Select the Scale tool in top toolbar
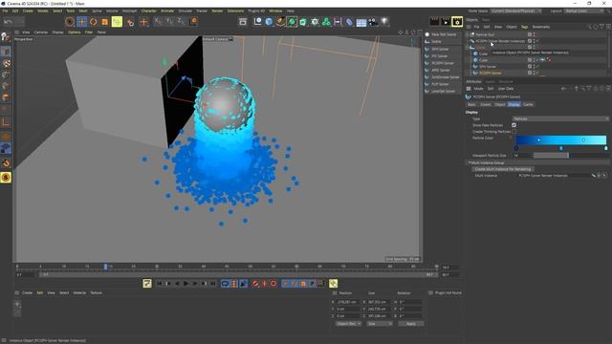 click(x=105, y=22)
